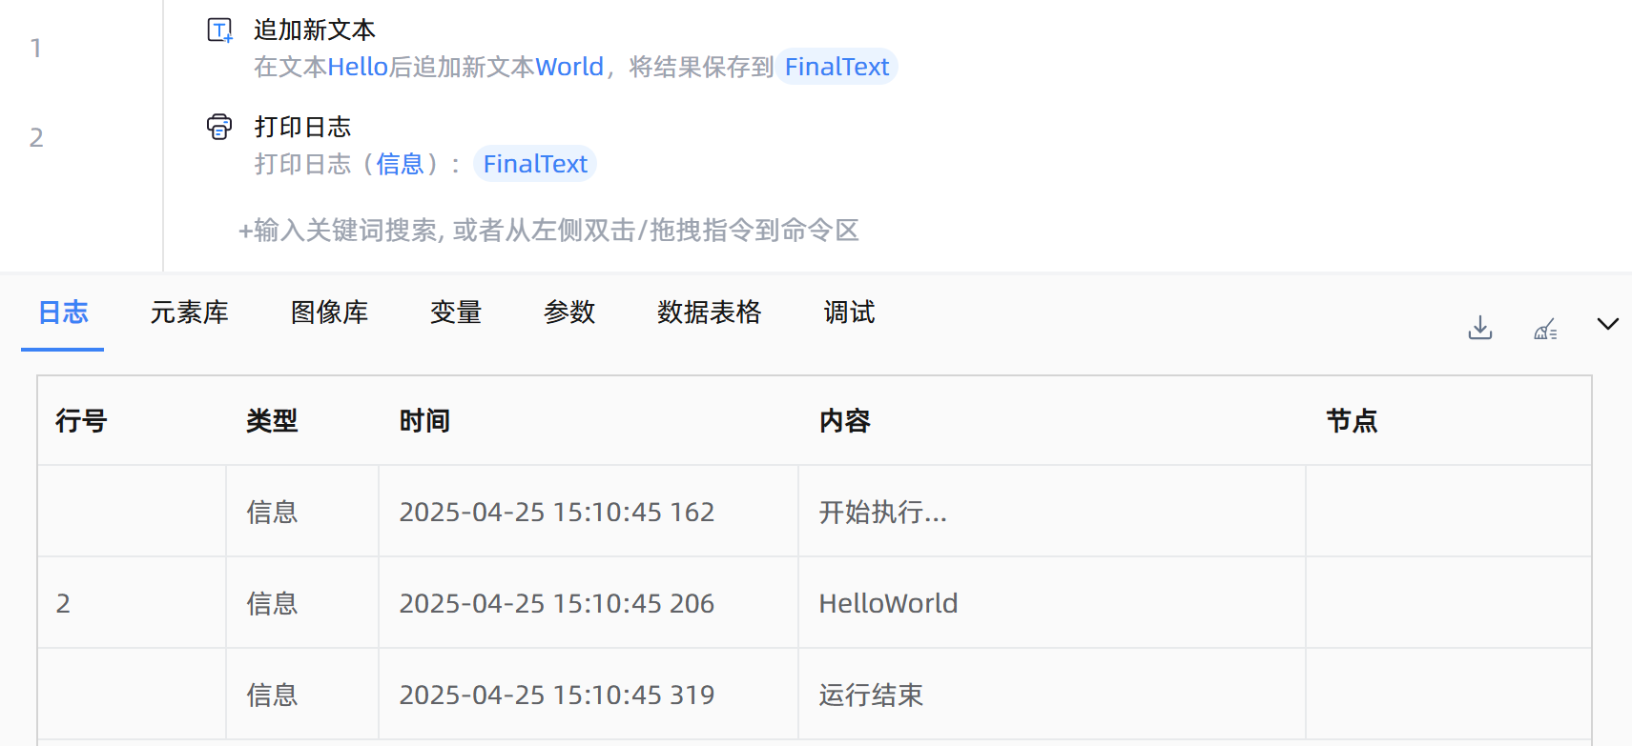
Task: Collapse the bottom panel with chevron
Action: coord(1607,324)
